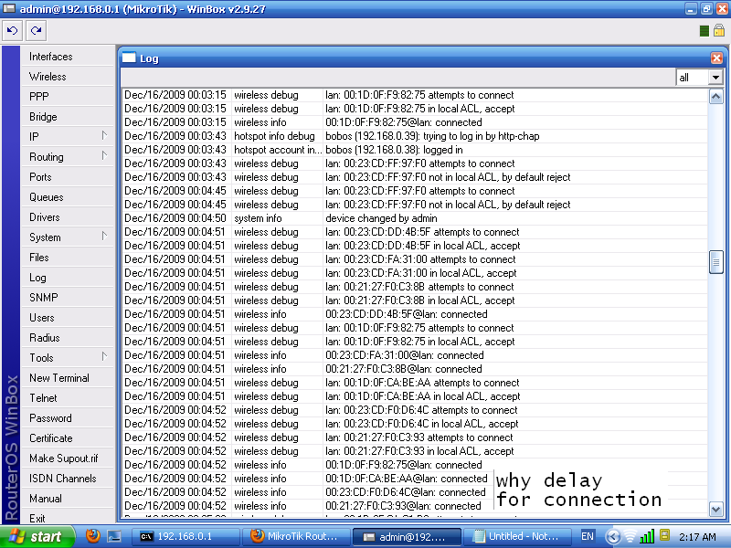Viewport: 731px width, 548px height.
Task: Click the yellow tray icon beside the clock
Action: point(665,535)
